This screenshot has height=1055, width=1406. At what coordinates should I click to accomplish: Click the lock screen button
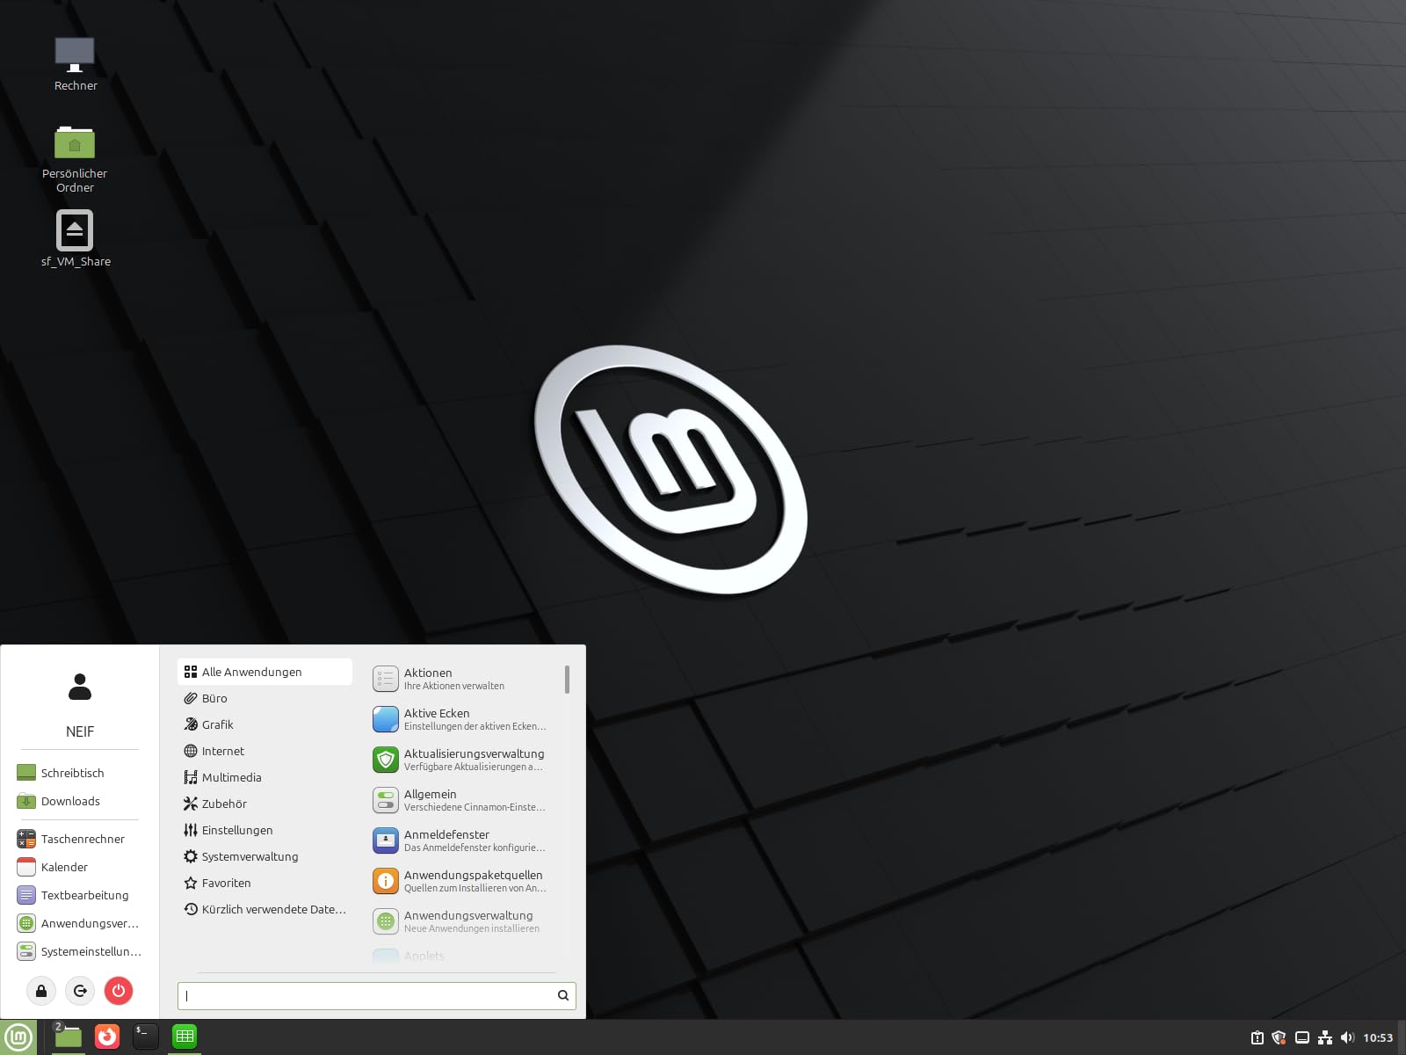coord(41,992)
